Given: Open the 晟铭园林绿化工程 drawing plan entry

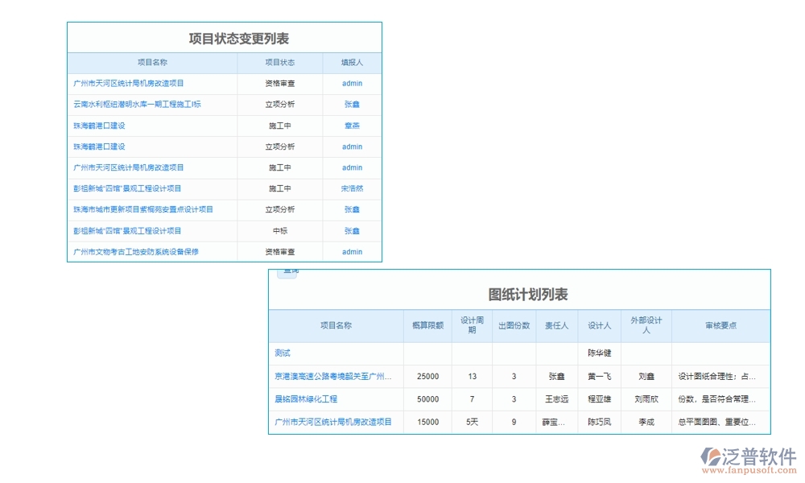Looking at the screenshot, I should 308,398.
